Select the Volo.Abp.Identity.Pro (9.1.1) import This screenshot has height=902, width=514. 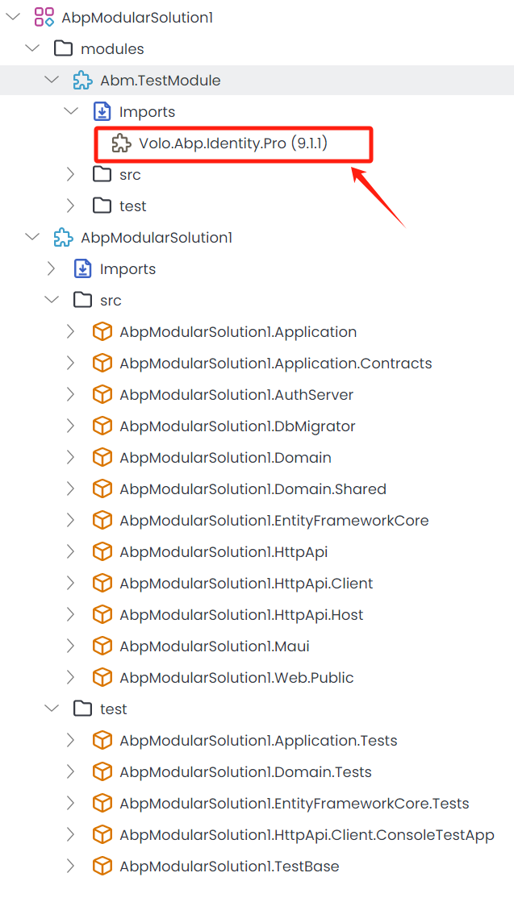(x=232, y=143)
